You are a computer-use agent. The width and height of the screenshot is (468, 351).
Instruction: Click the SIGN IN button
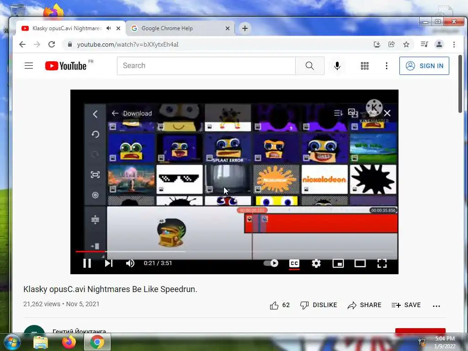424,66
